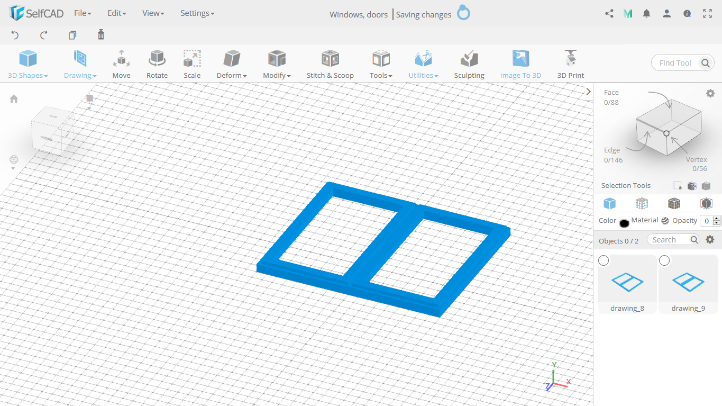Click the drawing_8 thumbnail
This screenshot has width=722, height=406.
pyautogui.click(x=627, y=282)
